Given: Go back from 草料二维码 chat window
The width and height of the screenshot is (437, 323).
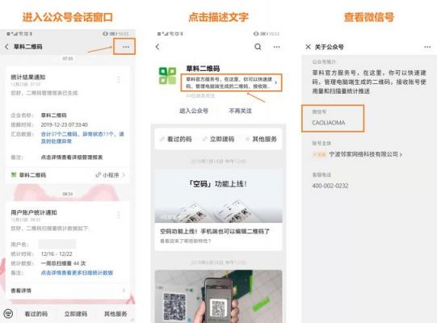Looking at the screenshot, I should click(6, 47).
